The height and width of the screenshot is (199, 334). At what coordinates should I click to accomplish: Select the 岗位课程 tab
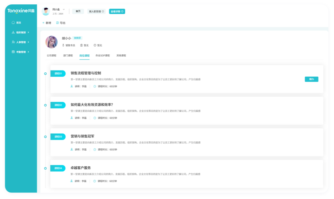tap(85, 56)
